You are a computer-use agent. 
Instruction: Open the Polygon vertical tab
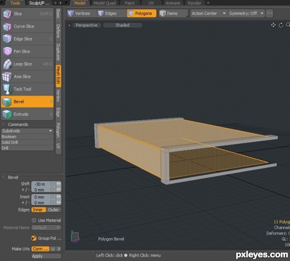(x=58, y=130)
